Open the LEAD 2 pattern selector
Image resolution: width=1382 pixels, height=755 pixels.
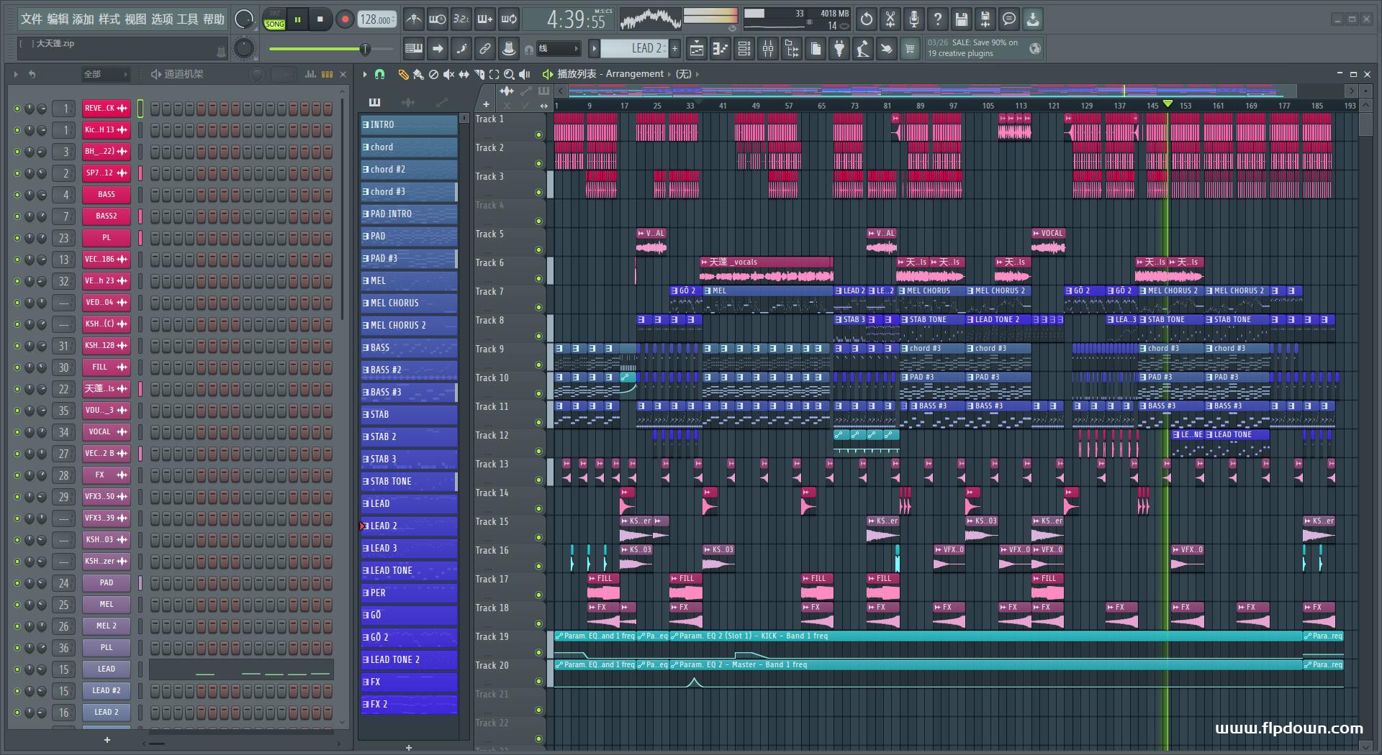pos(634,48)
